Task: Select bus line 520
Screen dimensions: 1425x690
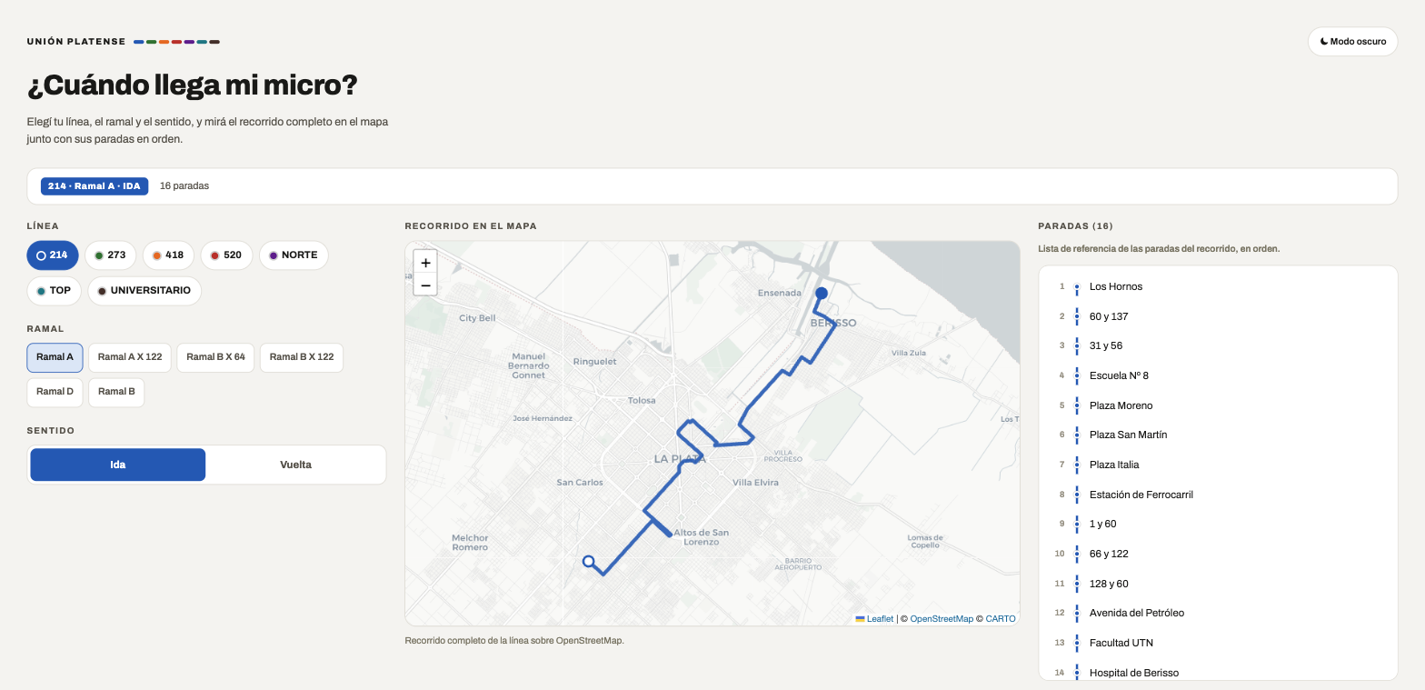Action: 226,255
